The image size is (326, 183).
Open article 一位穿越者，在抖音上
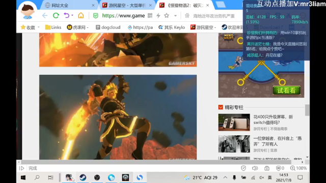coord(277,141)
